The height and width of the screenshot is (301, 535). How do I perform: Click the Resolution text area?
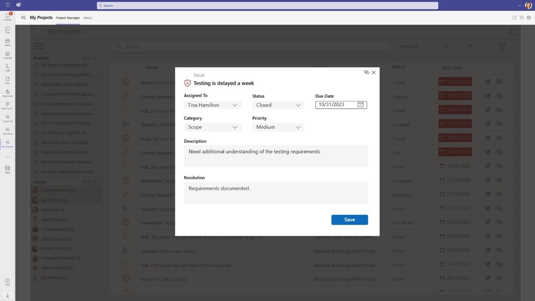pos(276,193)
